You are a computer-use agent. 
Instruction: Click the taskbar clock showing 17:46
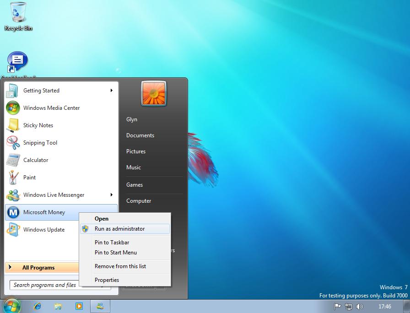click(x=385, y=306)
